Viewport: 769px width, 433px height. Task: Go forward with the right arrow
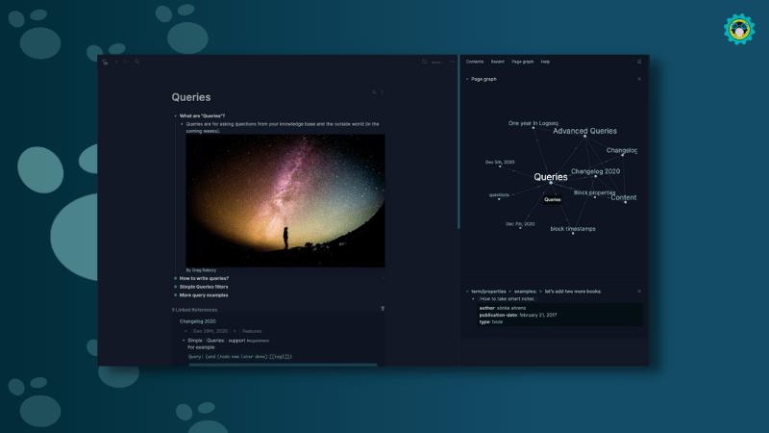point(125,62)
